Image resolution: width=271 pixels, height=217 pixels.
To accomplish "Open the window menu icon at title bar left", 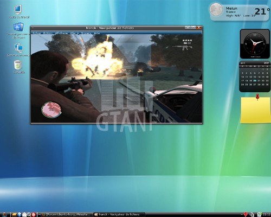I will [x=33, y=28].
